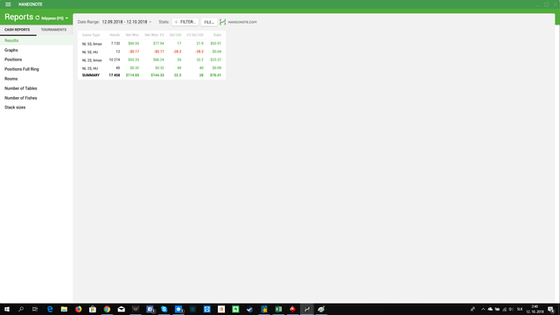Viewport: 560px width, 315px height.
Task: Launch Firefox from the taskbar
Action: click(78, 309)
